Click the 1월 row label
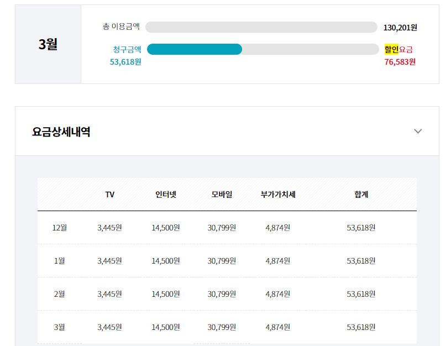 [60, 261]
